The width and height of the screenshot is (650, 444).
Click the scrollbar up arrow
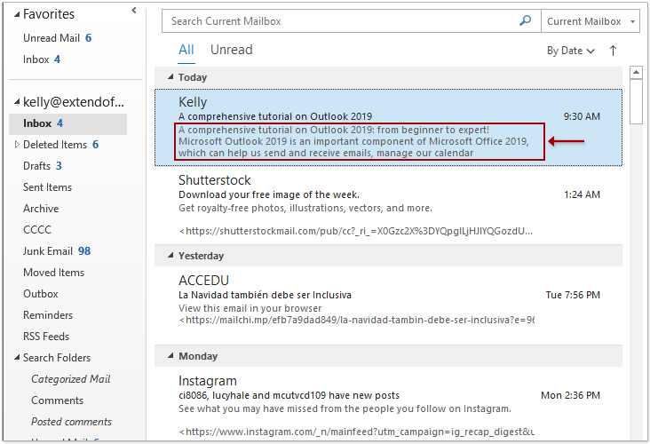(x=636, y=73)
